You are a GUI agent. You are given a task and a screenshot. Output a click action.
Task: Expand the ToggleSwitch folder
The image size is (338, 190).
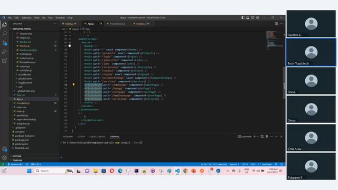(25, 83)
